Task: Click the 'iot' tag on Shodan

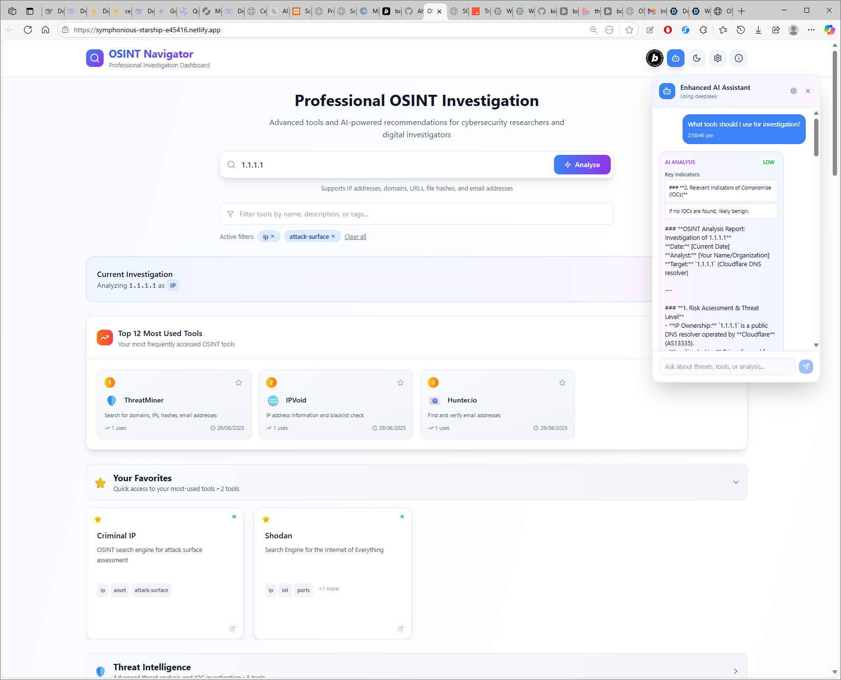Action: [x=285, y=590]
